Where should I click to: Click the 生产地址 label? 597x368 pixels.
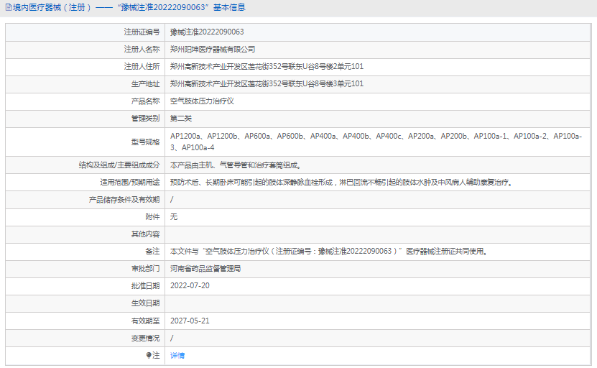pyautogui.click(x=145, y=84)
